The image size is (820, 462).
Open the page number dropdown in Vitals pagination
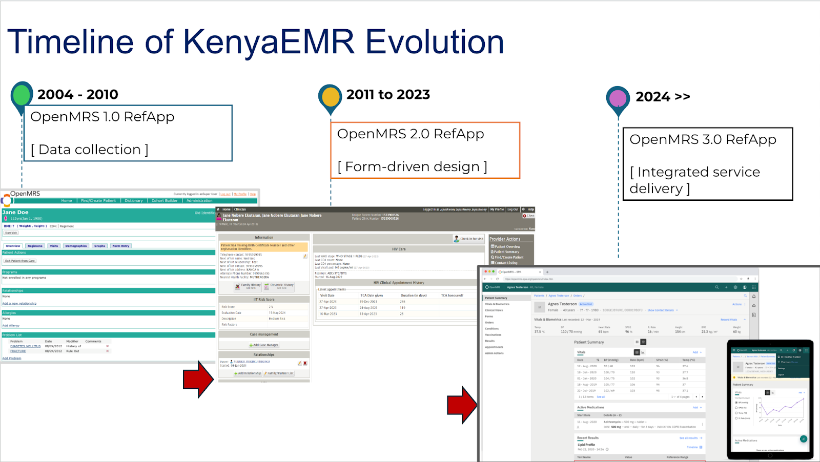(x=673, y=397)
